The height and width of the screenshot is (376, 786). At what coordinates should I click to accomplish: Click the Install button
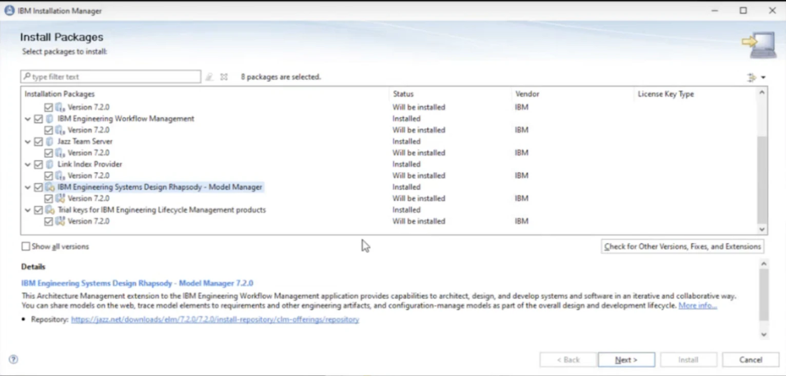[x=689, y=360]
